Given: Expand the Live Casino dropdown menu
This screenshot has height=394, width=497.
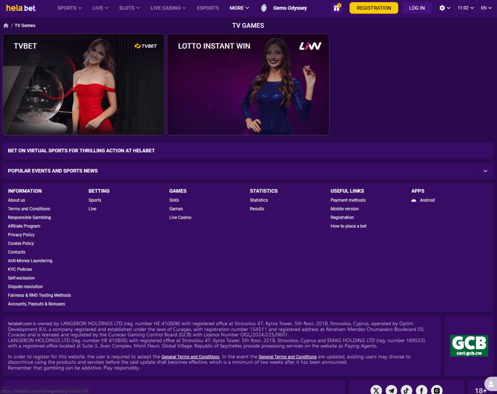Looking at the screenshot, I should [168, 8].
